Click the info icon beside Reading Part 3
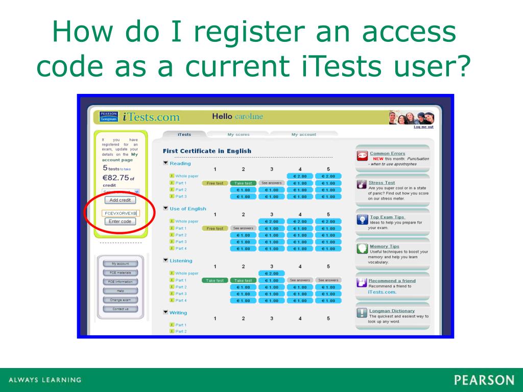The width and height of the screenshot is (523, 392). pyautogui.click(x=172, y=196)
